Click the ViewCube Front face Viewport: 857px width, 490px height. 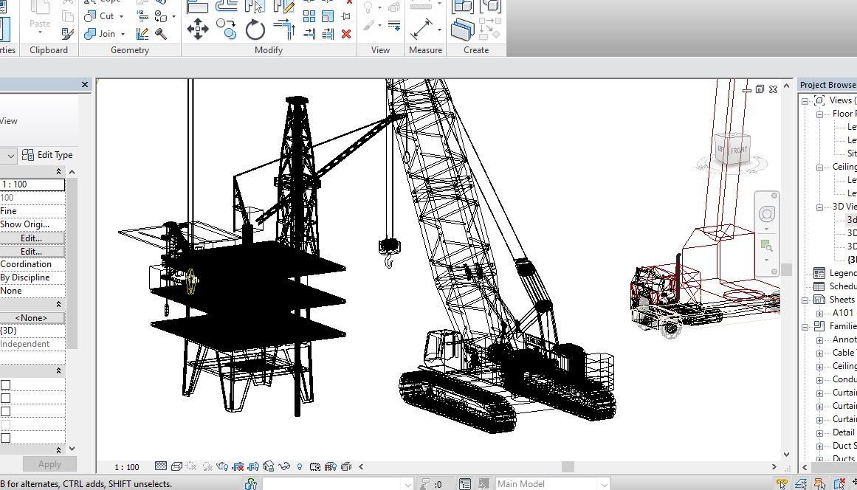point(739,150)
